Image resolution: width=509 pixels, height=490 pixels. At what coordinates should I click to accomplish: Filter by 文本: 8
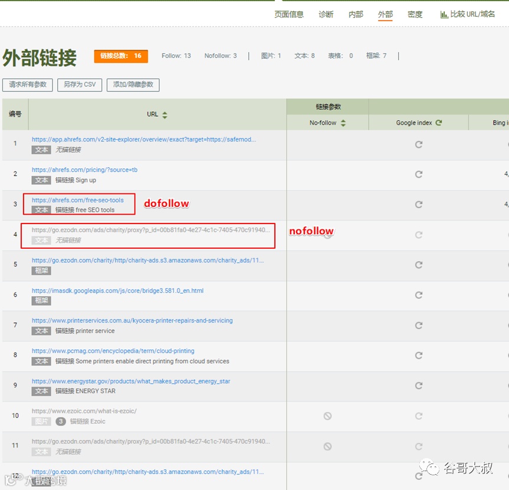pyautogui.click(x=304, y=56)
